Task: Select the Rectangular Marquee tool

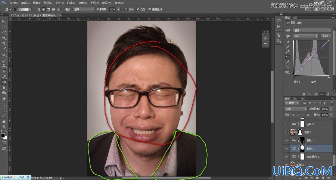Action: pos(4,27)
